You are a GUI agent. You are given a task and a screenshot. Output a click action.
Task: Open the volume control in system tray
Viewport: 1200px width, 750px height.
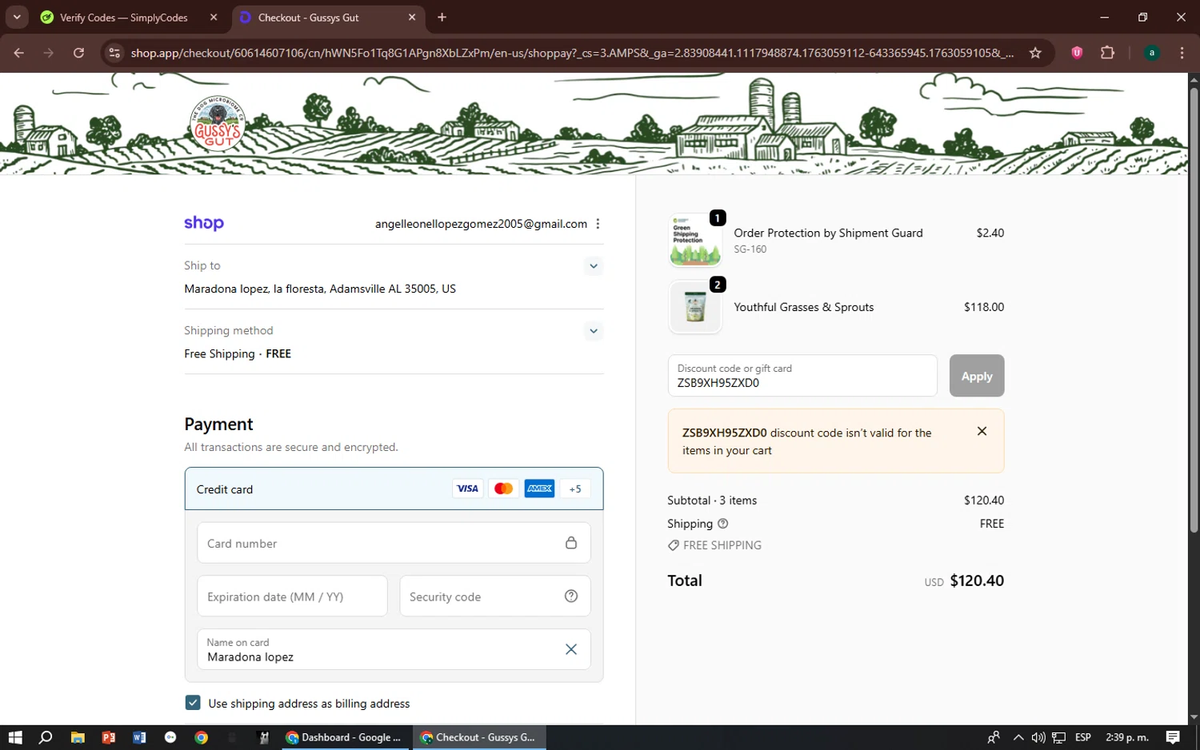tap(1038, 737)
